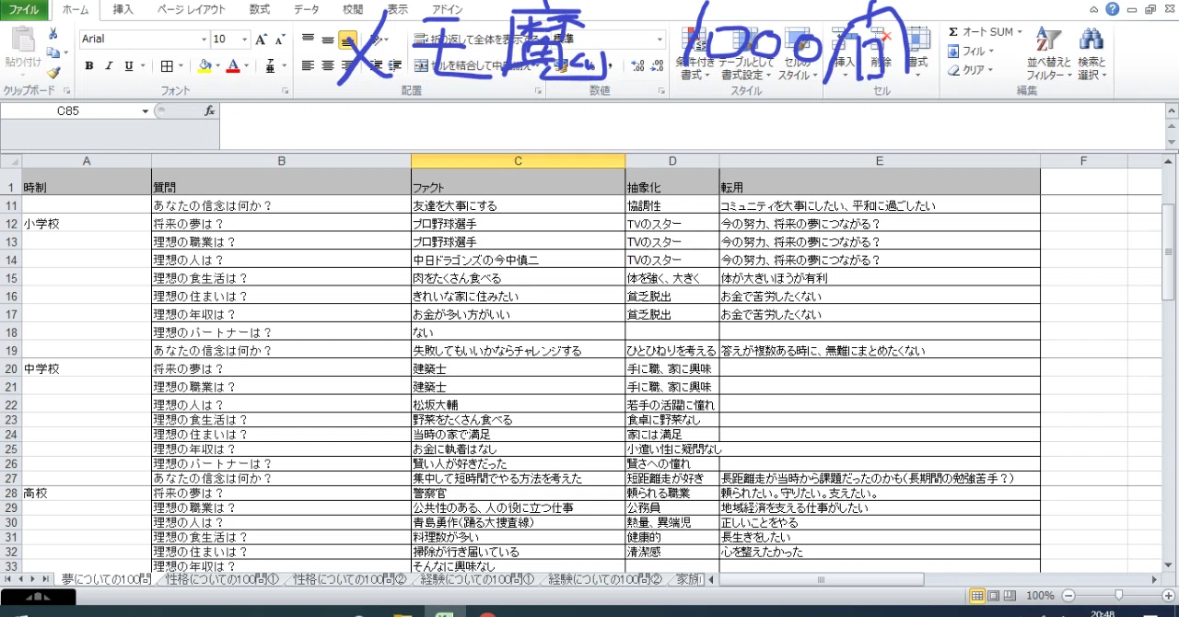
Task: Open the fill color dropdown arrow
Action: click(219, 67)
